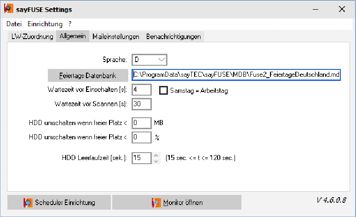Click the free space percent threshold field
The height and width of the screenshot is (217, 356).
point(141,137)
